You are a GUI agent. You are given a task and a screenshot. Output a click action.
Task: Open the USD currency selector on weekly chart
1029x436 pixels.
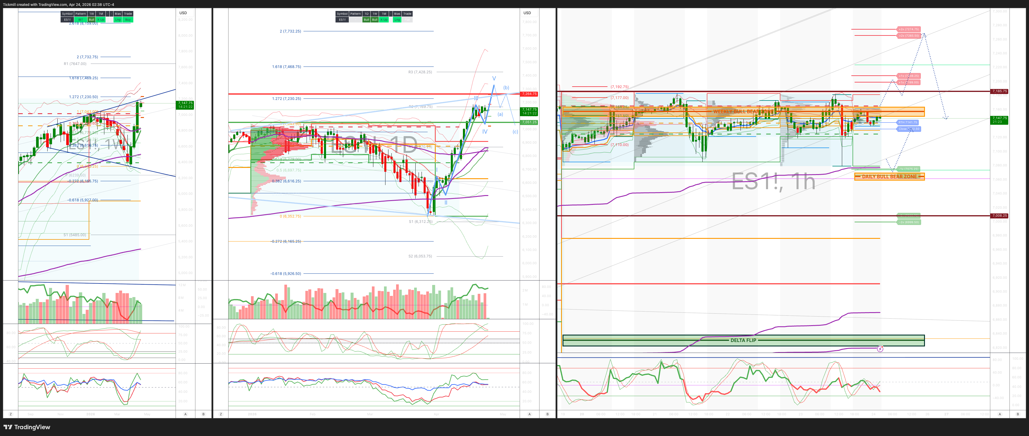(183, 13)
